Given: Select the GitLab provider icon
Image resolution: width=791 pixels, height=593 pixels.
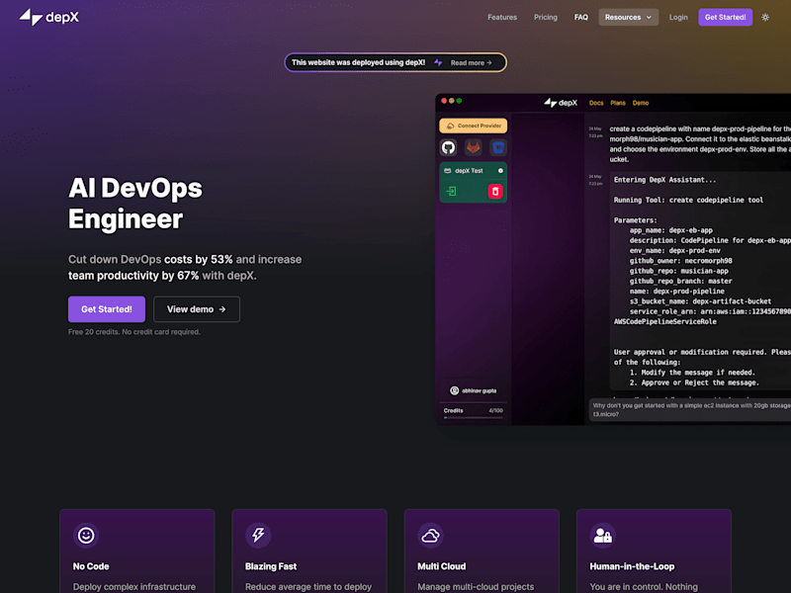Looking at the screenshot, I should click(x=474, y=147).
